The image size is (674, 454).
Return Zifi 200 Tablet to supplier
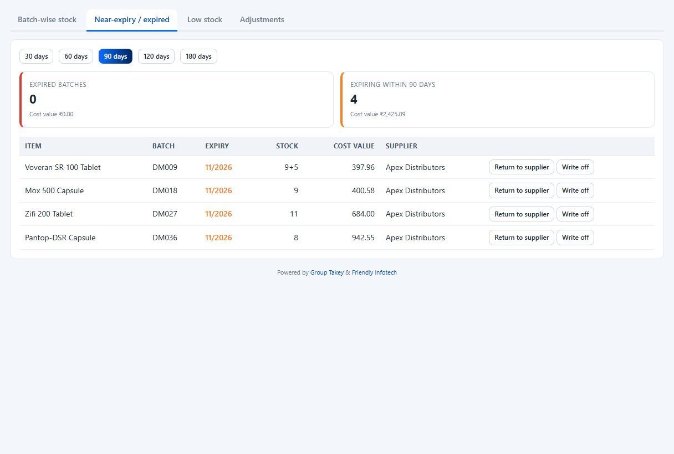(522, 214)
